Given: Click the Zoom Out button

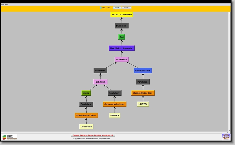Looking at the screenshot, I should tap(126, 8).
